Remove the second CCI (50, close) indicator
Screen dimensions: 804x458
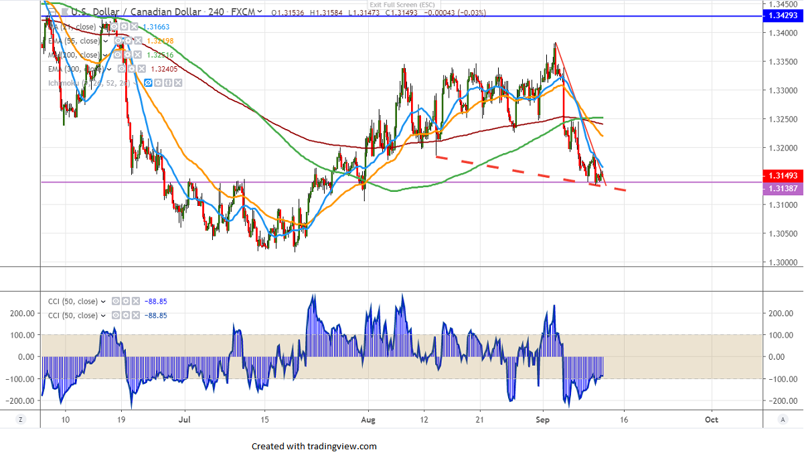coord(136,315)
